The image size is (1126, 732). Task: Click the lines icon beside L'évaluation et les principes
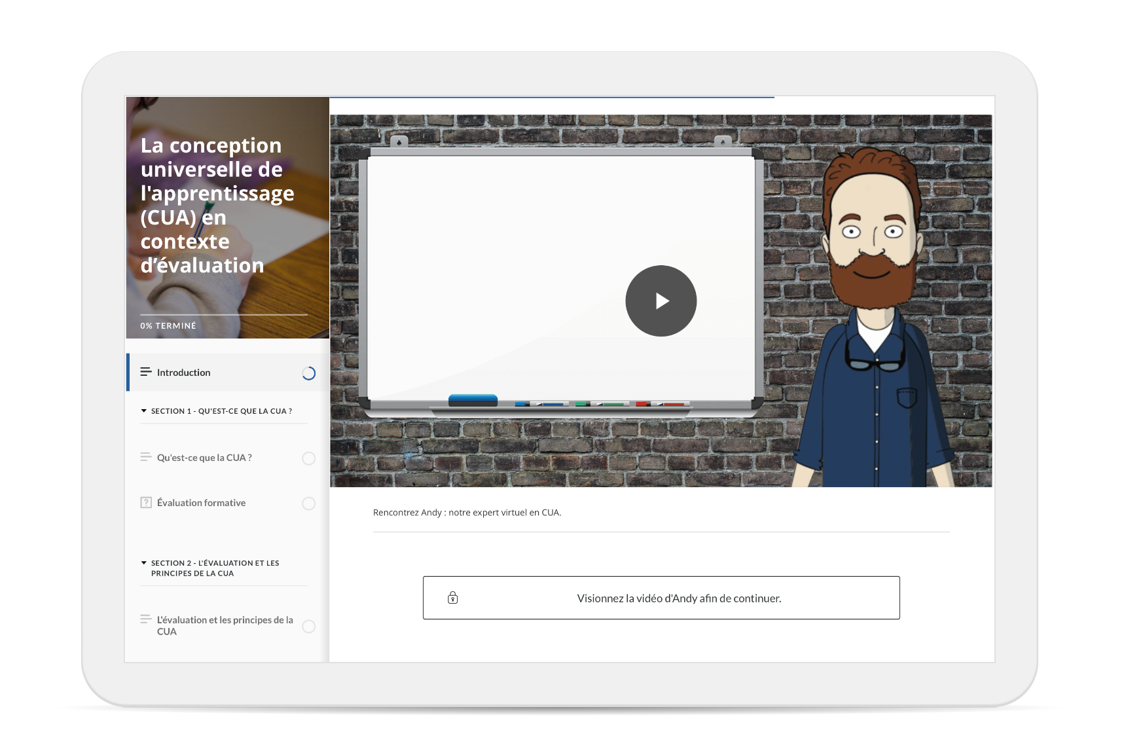pos(146,619)
